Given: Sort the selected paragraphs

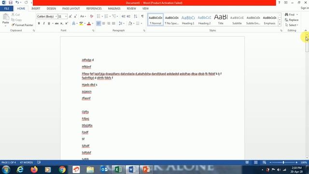Looking at the screenshot, I should point(135,16).
